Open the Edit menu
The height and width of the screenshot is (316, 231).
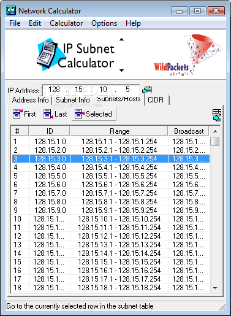pyautogui.click(x=35, y=23)
